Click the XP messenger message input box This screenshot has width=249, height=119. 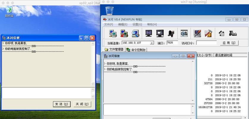46,93
